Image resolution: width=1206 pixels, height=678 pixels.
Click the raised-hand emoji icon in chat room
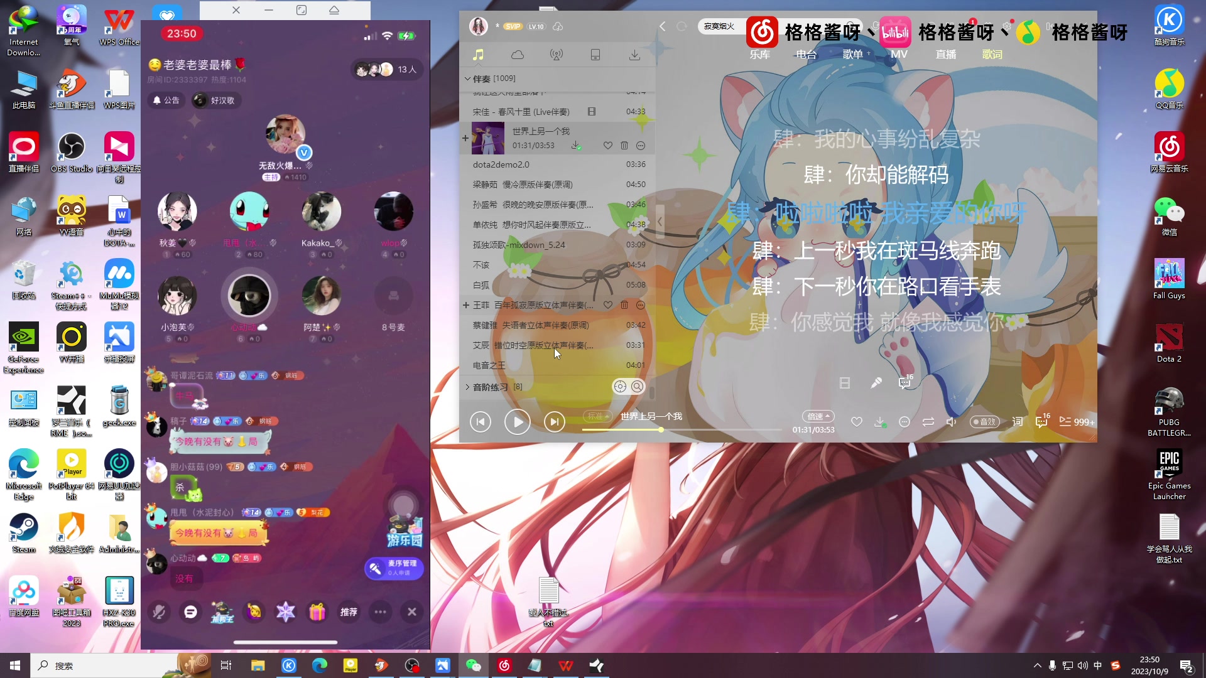tap(254, 612)
